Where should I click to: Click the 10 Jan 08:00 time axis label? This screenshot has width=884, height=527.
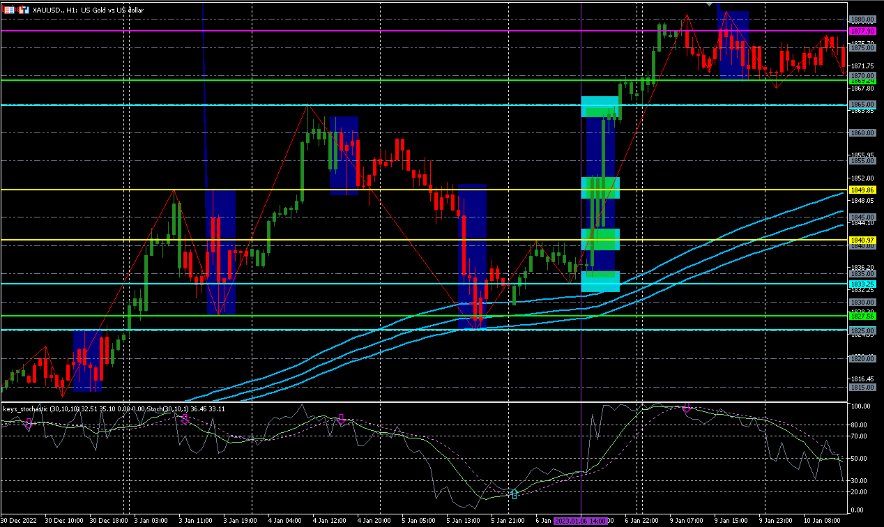(x=821, y=521)
